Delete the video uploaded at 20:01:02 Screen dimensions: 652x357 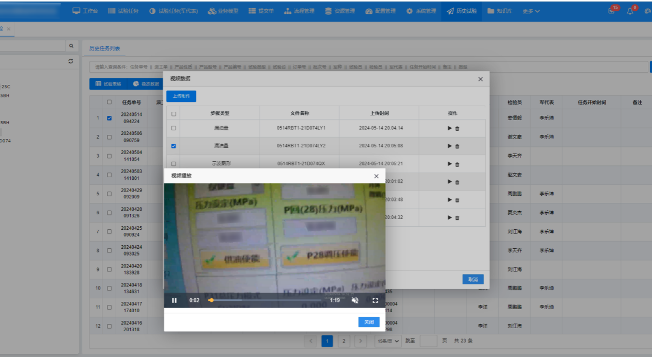(x=457, y=182)
